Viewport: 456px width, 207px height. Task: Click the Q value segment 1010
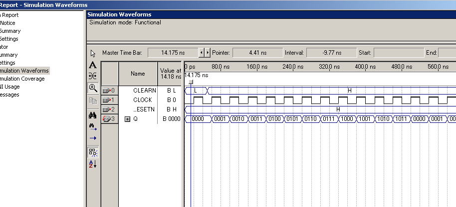click(x=383, y=119)
